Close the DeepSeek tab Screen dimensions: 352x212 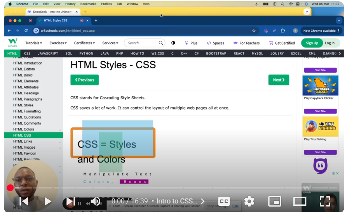(x=77, y=12)
